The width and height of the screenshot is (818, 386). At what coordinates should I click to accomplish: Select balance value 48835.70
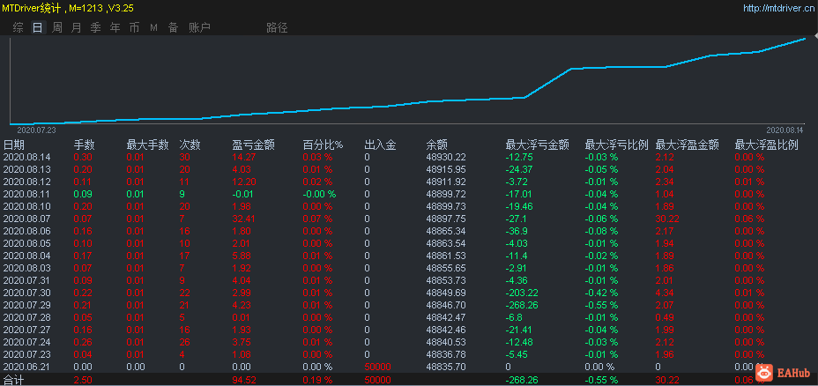(446, 367)
